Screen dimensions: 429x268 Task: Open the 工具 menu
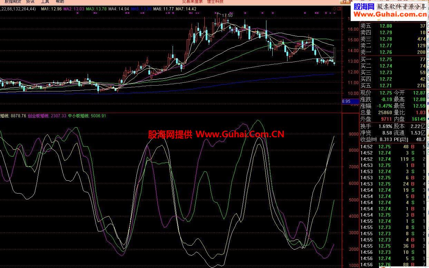[45, 1]
